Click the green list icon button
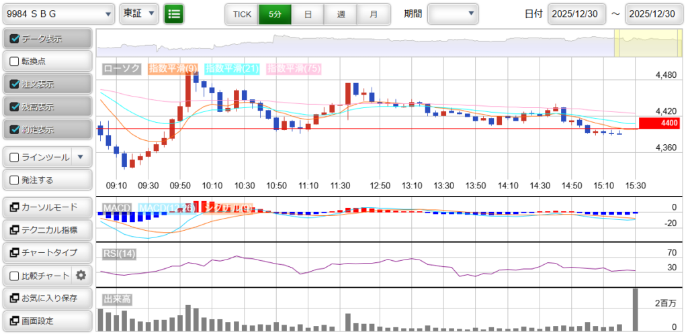688x334 pixels. click(x=174, y=13)
